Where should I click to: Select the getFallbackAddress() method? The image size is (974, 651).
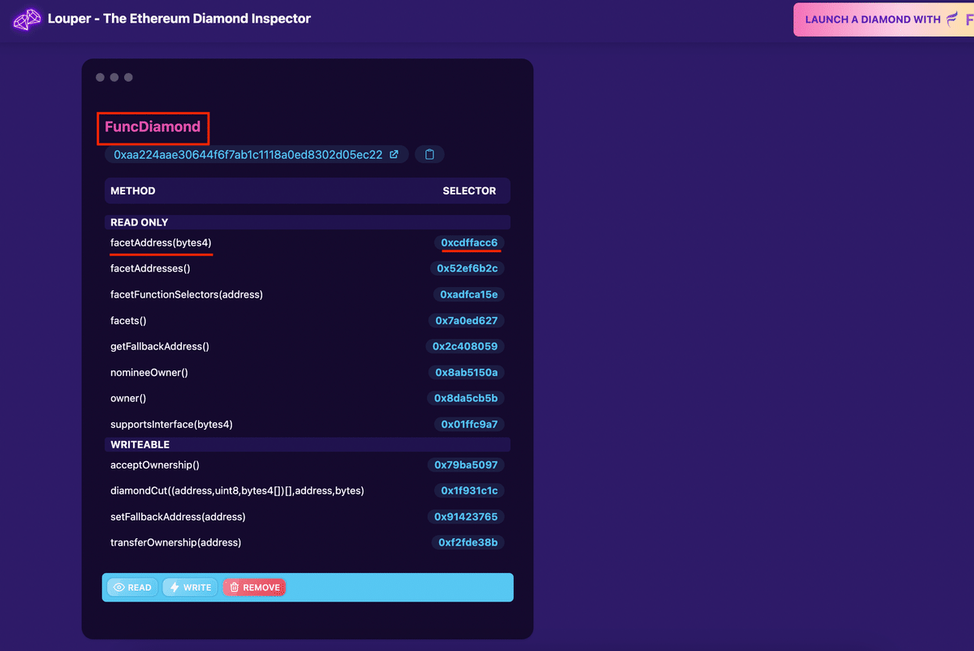pyautogui.click(x=160, y=346)
